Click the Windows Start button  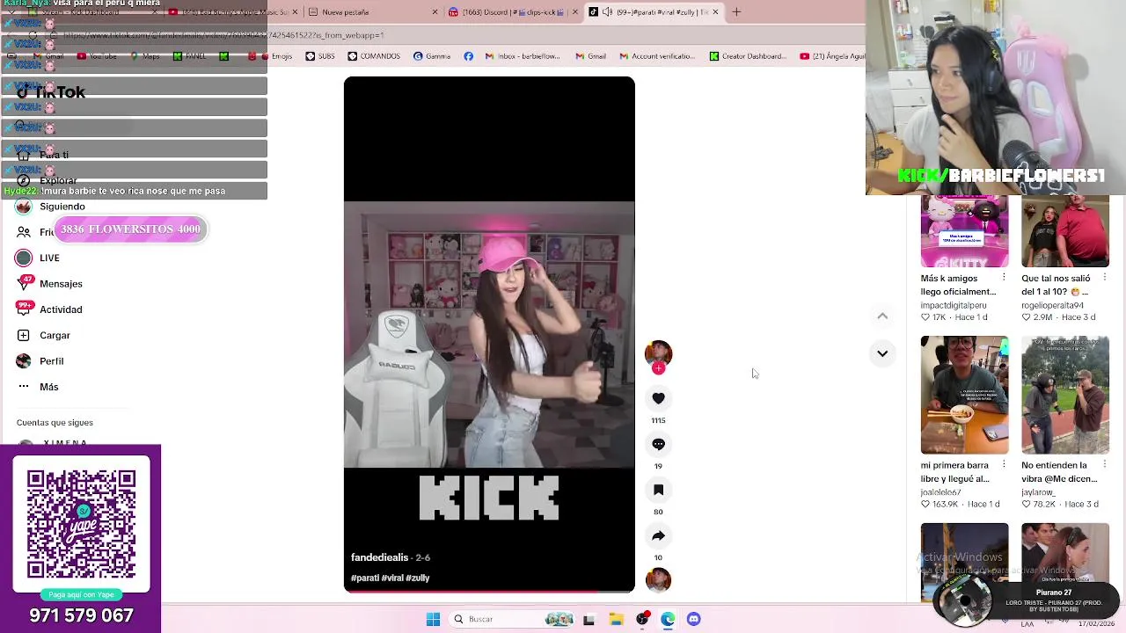[433, 619]
